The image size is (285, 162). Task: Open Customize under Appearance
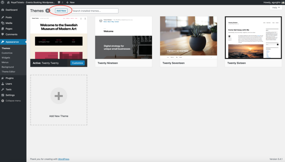7,53
